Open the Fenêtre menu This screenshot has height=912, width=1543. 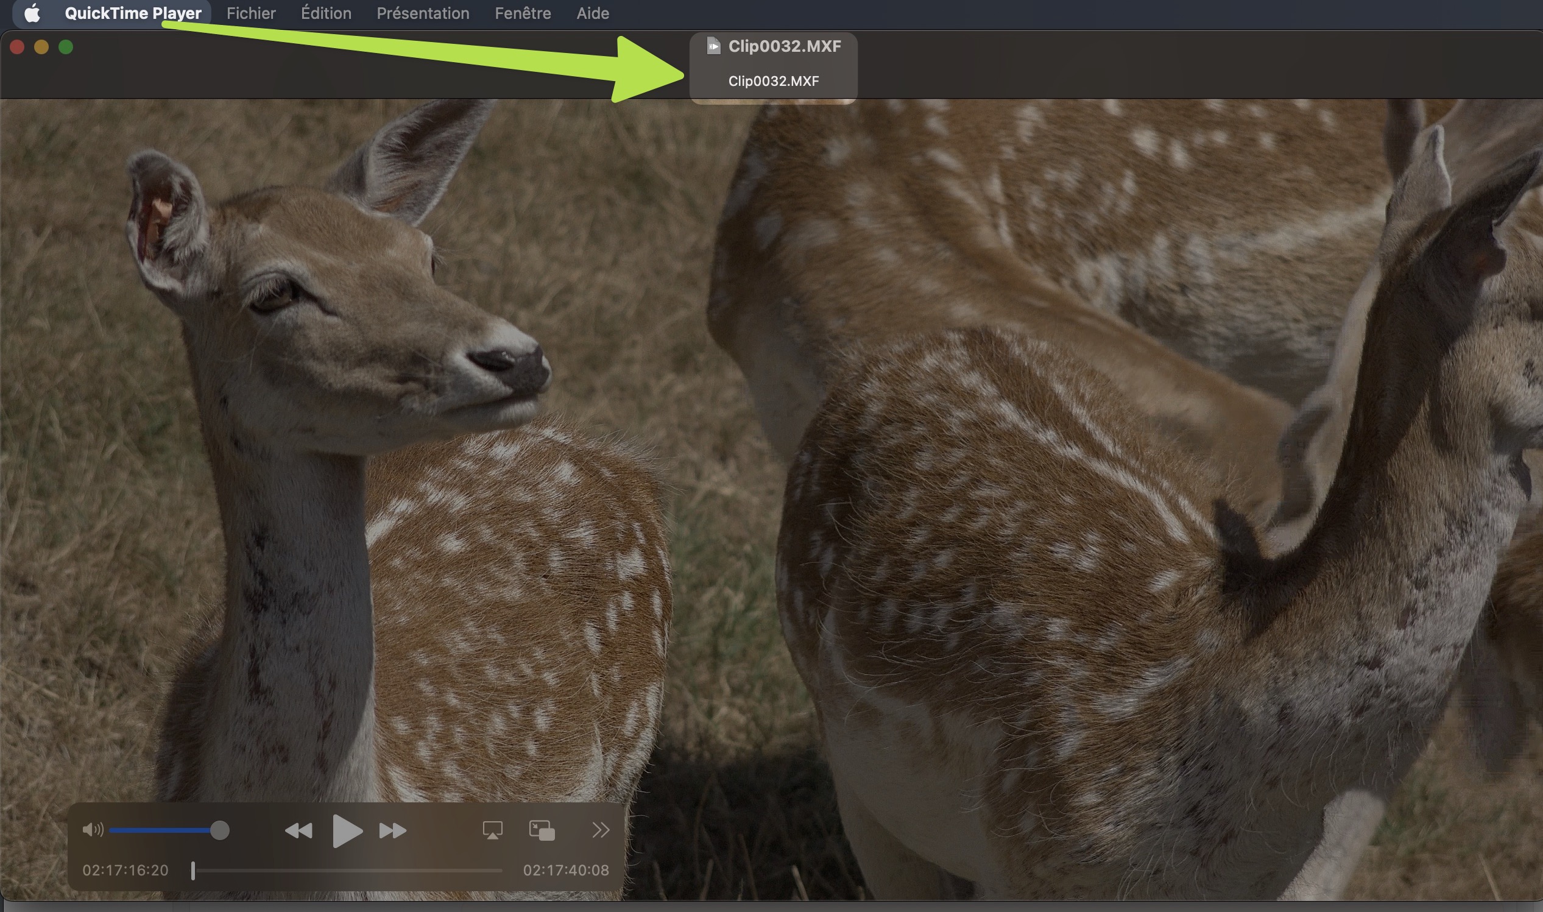pos(522,13)
